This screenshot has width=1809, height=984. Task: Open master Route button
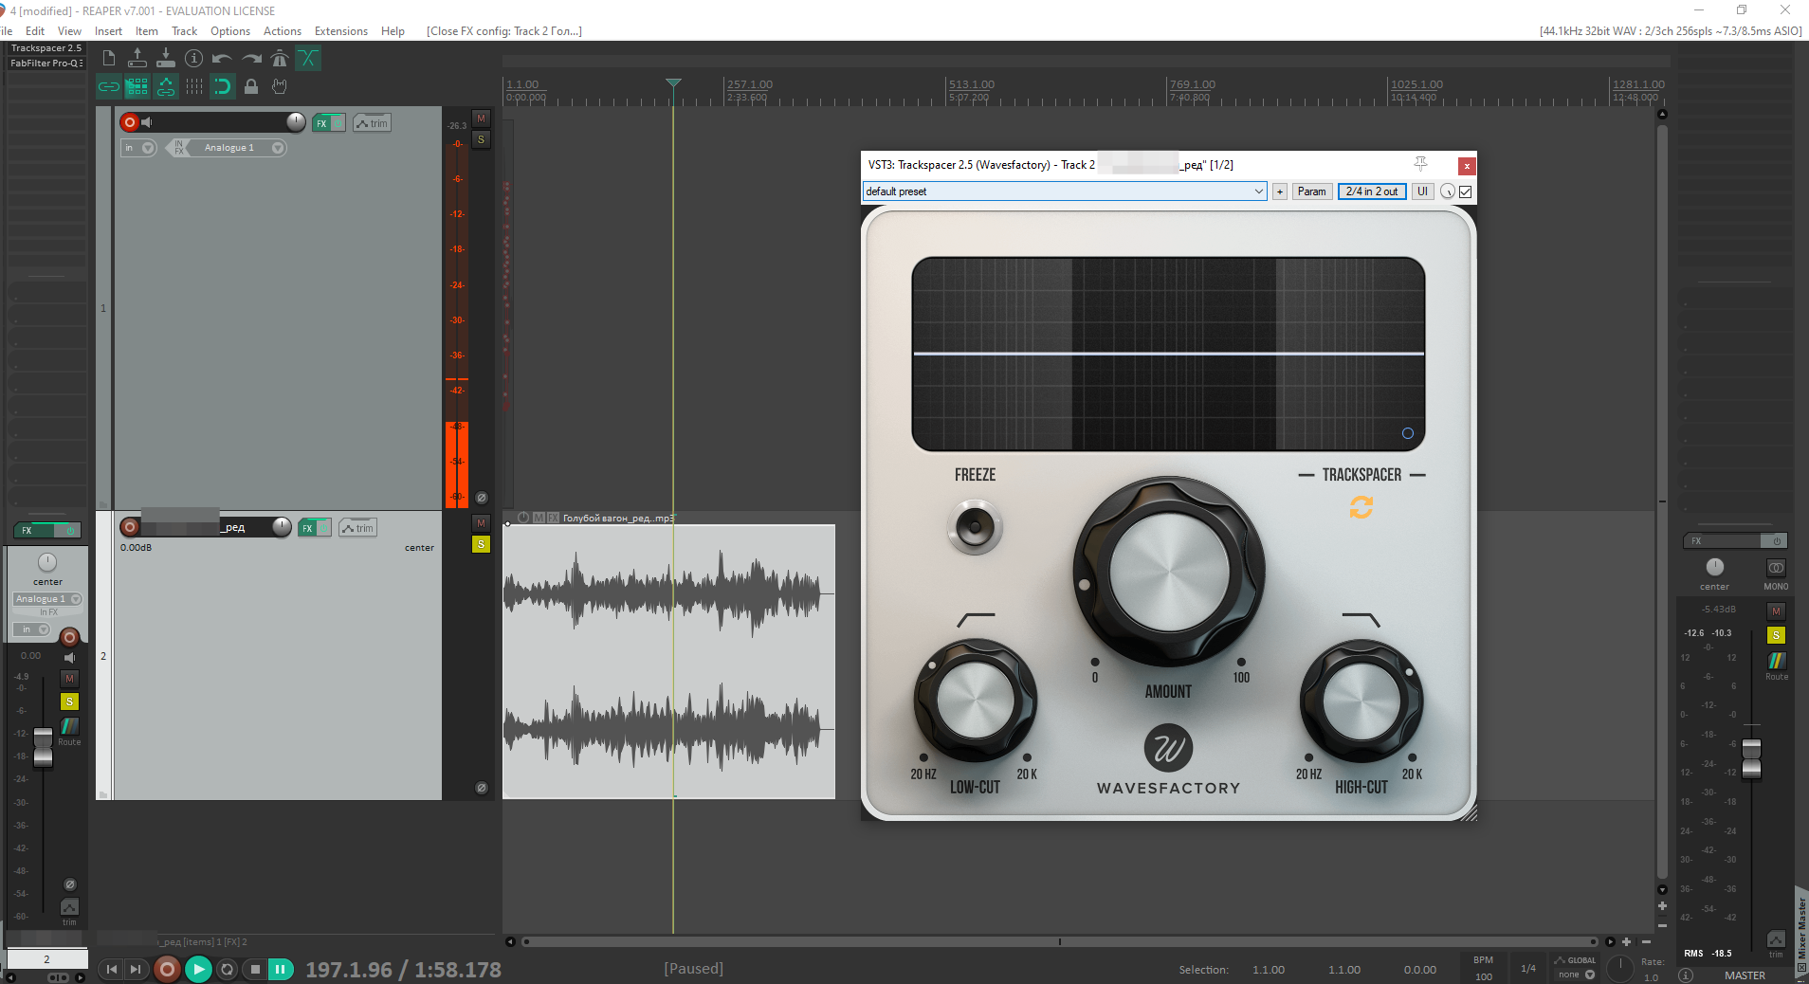1777,661
